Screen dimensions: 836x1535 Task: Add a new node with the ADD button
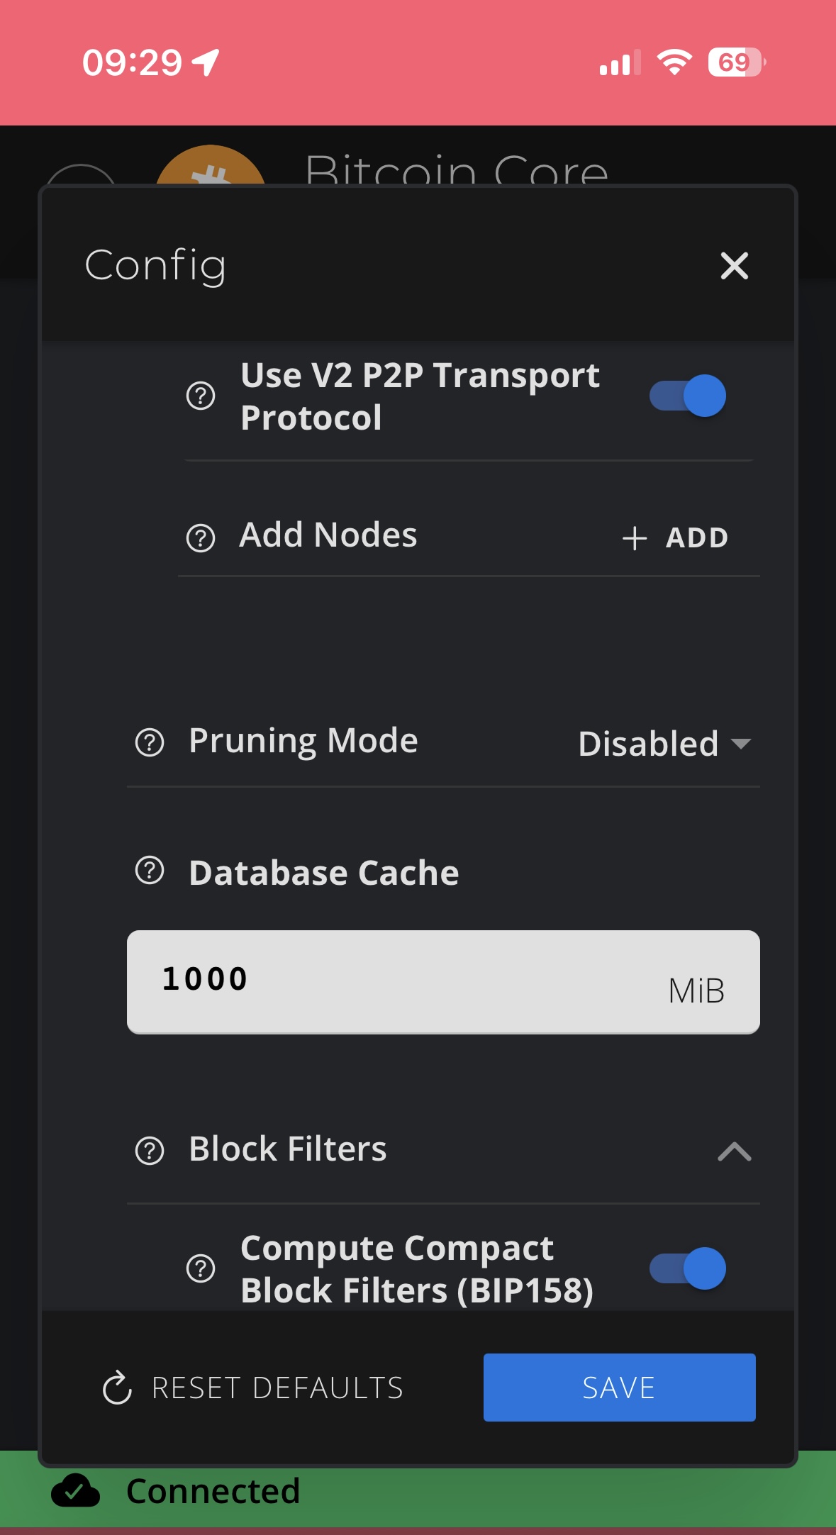click(675, 538)
